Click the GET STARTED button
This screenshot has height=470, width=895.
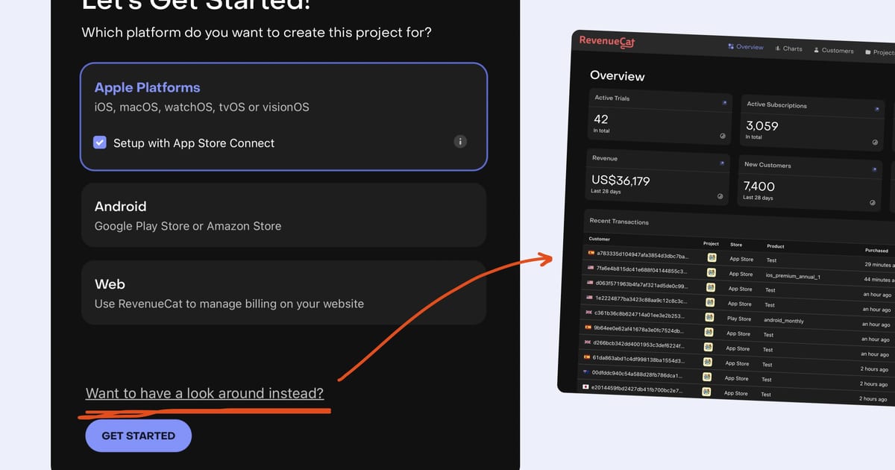coord(139,436)
